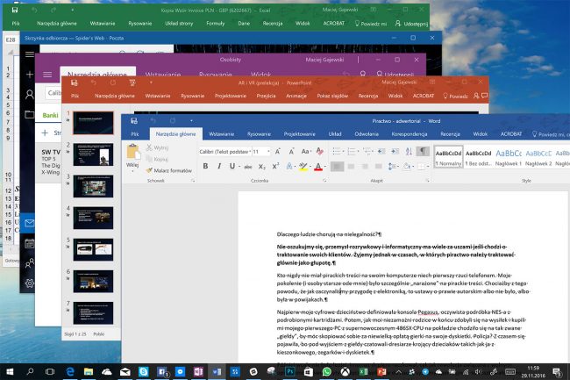Viewport: 570px width, 380px height.
Task: Toggle subscript formatting in Word
Action: pos(261,167)
